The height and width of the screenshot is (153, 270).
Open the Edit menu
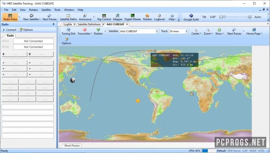(x=14, y=10)
